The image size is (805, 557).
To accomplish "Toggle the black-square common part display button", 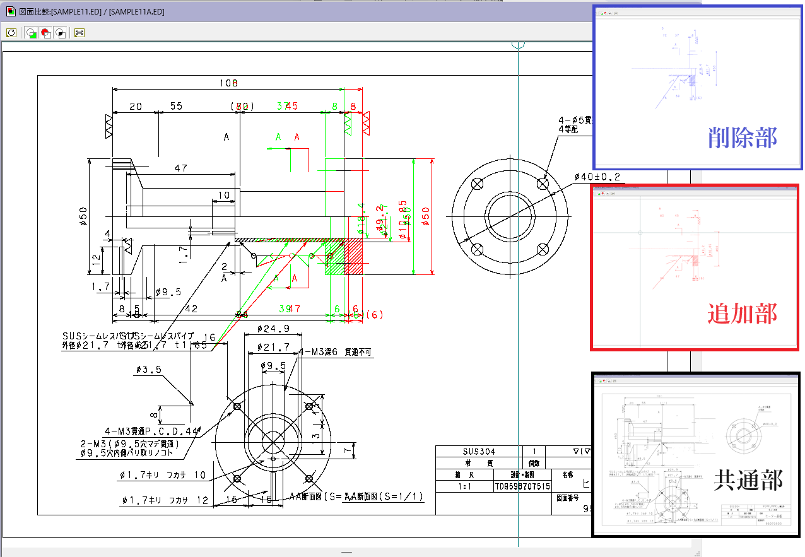I will (x=60, y=33).
